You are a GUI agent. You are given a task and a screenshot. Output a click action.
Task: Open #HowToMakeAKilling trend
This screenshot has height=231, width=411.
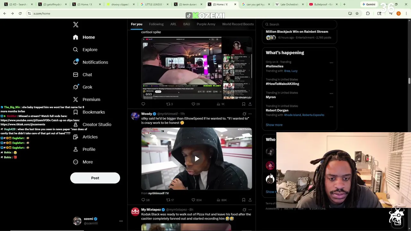coord(282,84)
